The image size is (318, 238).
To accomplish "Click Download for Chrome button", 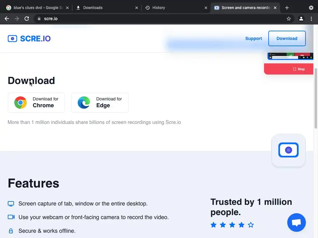I will [x=36, y=103].
